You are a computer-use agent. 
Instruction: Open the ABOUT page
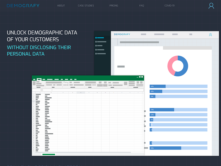(x=61, y=6)
